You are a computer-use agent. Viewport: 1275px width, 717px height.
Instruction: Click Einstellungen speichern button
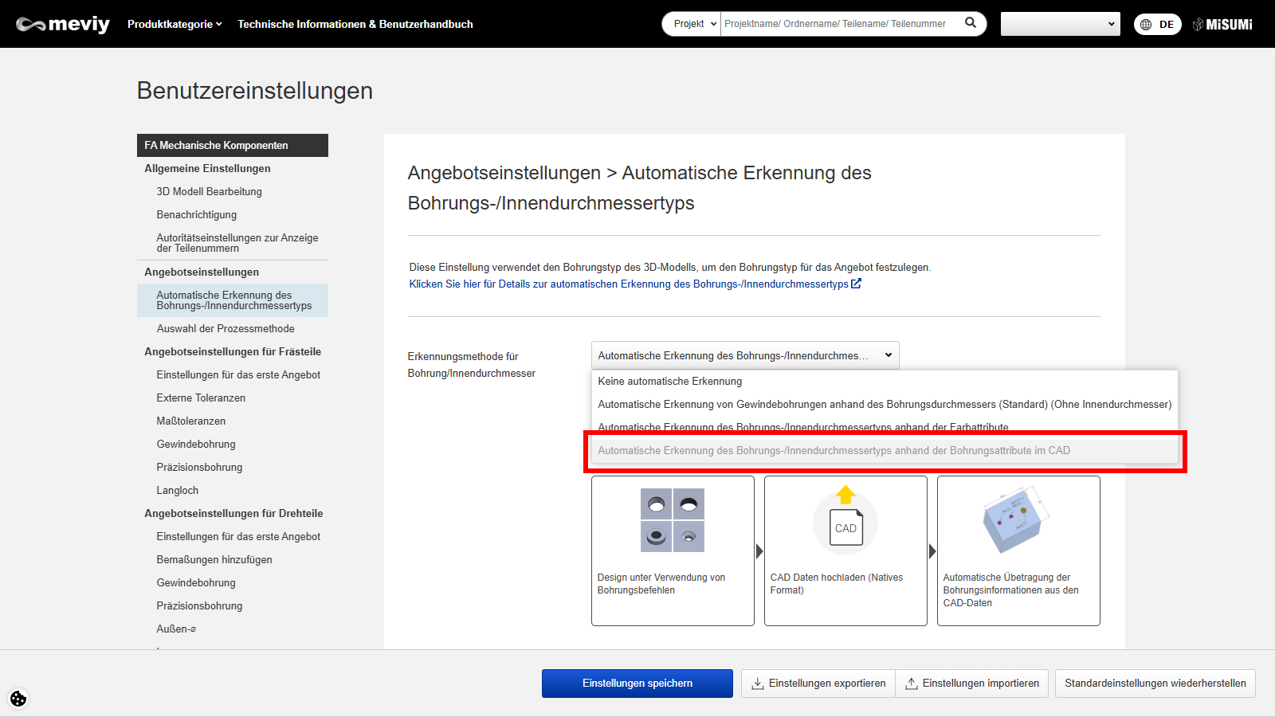click(x=637, y=684)
